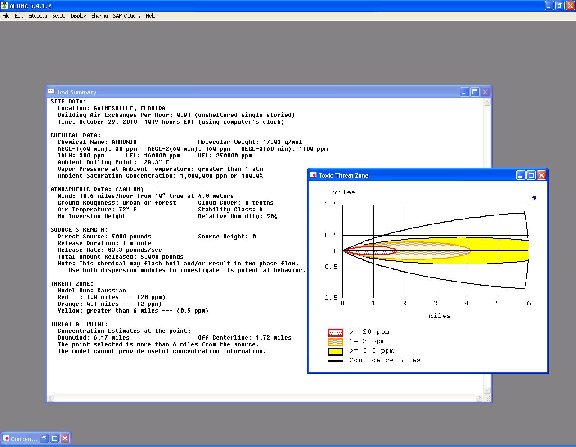Click the 'Location: GAINESVILLE, FLORIDA' line
Image resolution: width=576 pixels, height=447 pixels.
pos(111,108)
